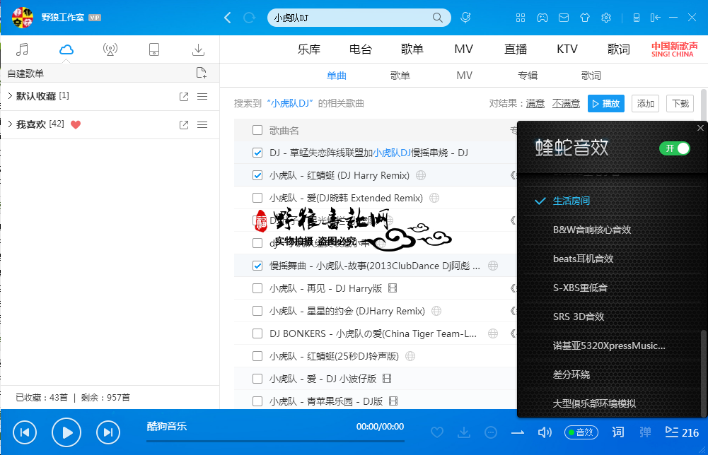The width and height of the screenshot is (708, 455).
Task: Expand the 默认收藏 playlist
Action: tap(10, 96)
